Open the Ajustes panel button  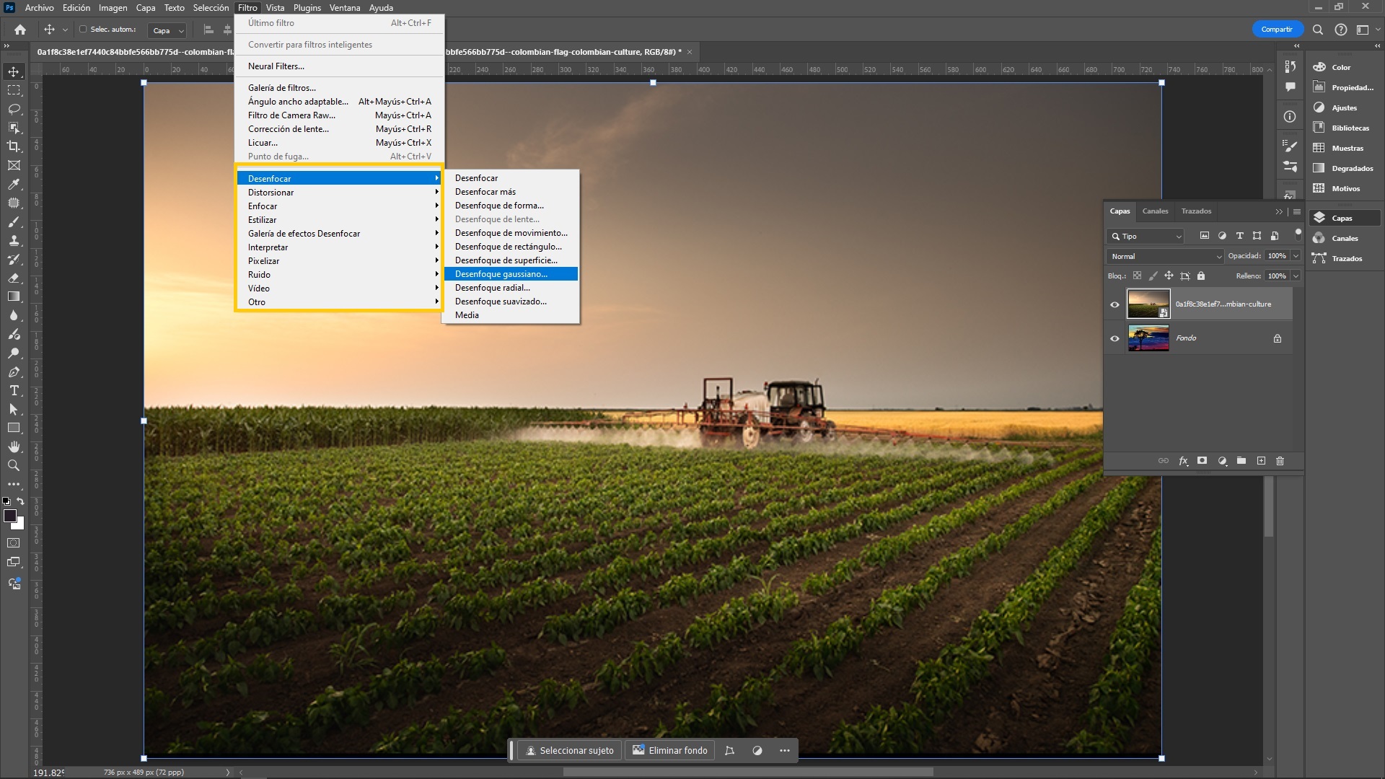tap(1344, 107)
